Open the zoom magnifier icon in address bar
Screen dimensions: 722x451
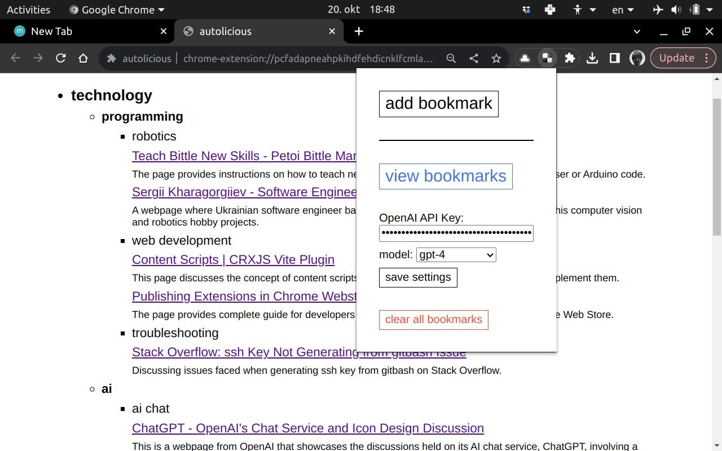[451, 58]
